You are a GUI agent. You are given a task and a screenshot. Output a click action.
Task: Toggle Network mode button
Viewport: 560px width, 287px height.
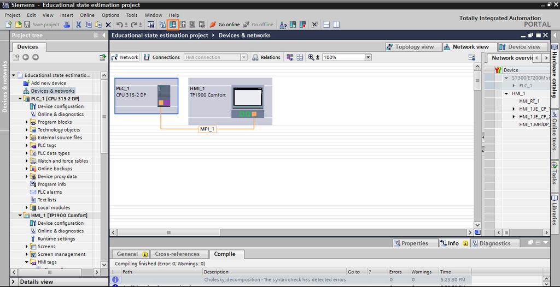[x=125, y=57]
